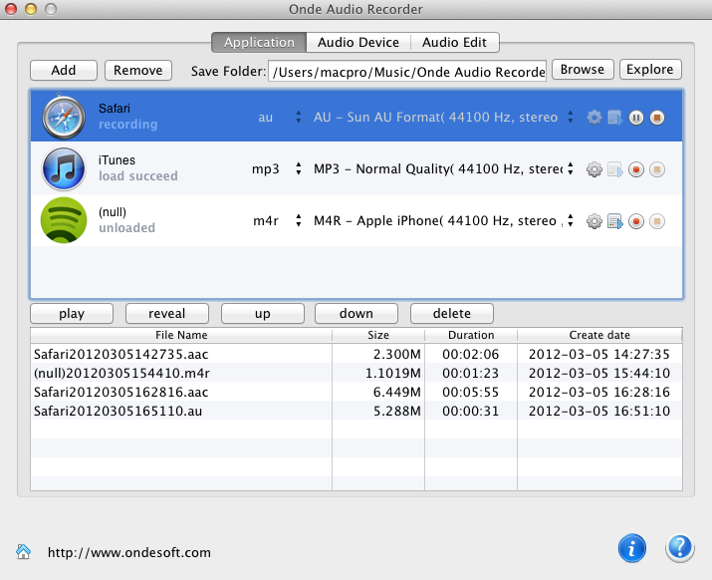The height and width of the screenshot is (580, 712).
Task: Switch to the Audio Edit tab
Action: pyautogui.click(x=454, y=42)
